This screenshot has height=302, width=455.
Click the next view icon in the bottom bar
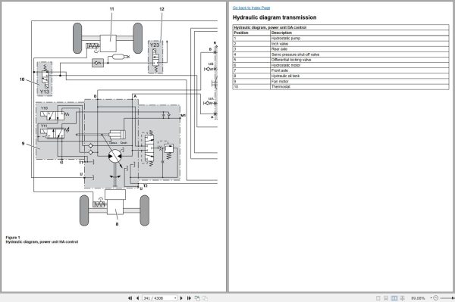tap(205, 298)
